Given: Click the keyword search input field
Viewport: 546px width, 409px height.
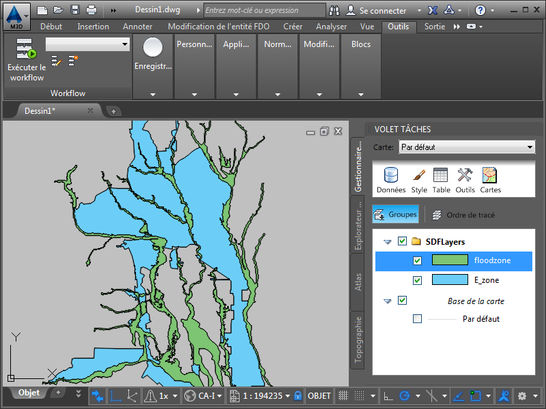Looking at the screenshot, I should click(x=264, y=10).
